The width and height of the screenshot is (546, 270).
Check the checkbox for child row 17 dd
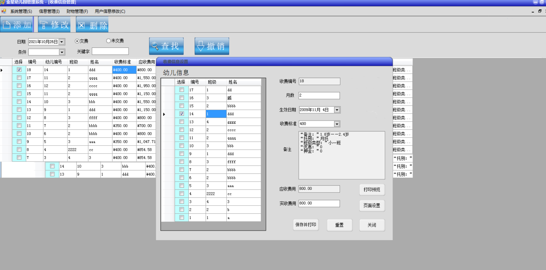[182, 90]
